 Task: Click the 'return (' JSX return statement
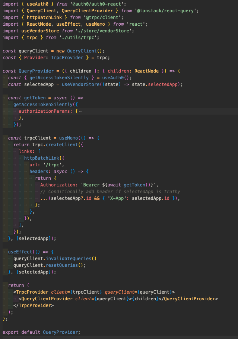tap(19, 285)
